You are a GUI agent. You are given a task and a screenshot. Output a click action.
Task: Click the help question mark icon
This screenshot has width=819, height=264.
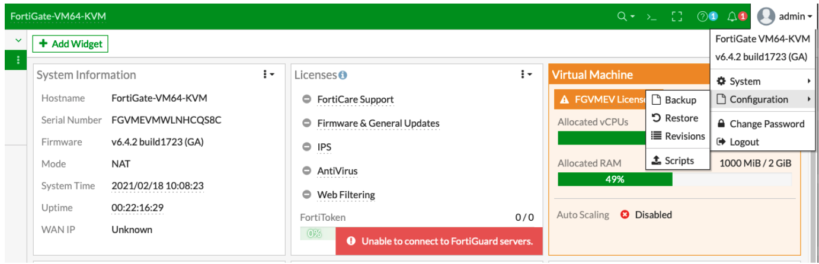coord(703,17)
